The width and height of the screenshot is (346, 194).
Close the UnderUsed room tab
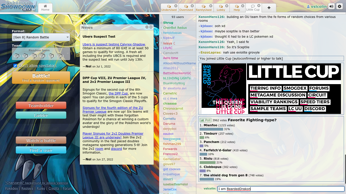click(176, 6)
